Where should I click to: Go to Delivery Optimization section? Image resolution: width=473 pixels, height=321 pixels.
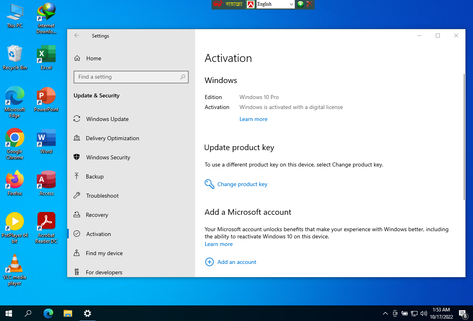pyautogui.click(x=112, y=138)
